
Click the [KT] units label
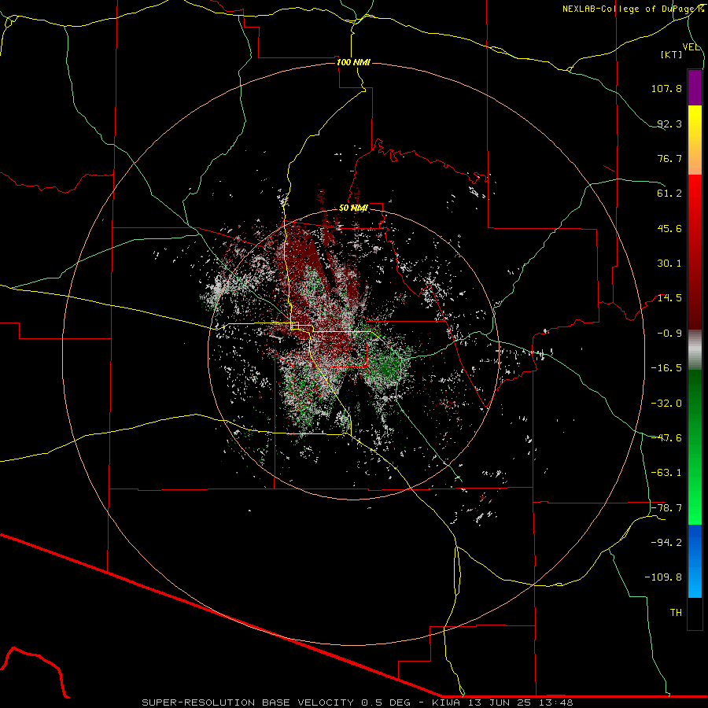pyautogui.click(x=672, y=54)
